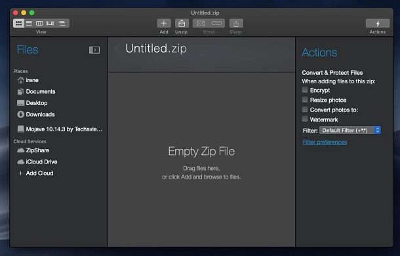The height and width of the screenshot is (256, 400).
Task: Switch to cover flow view
Action: (50, 23)
